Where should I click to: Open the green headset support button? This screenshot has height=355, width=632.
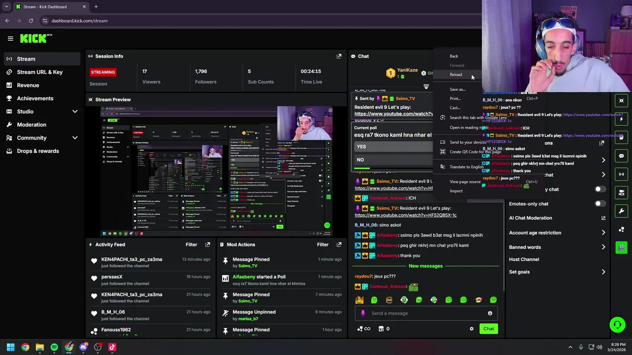tap(617, 324)
